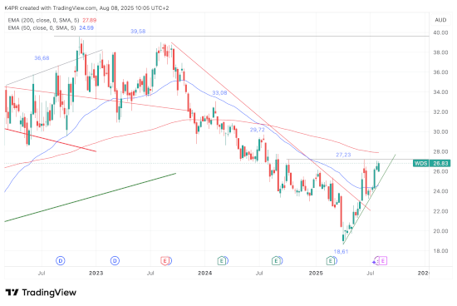Click the AUD currency label
Screen dimensions: 457x306
click(x=440, y=20)
